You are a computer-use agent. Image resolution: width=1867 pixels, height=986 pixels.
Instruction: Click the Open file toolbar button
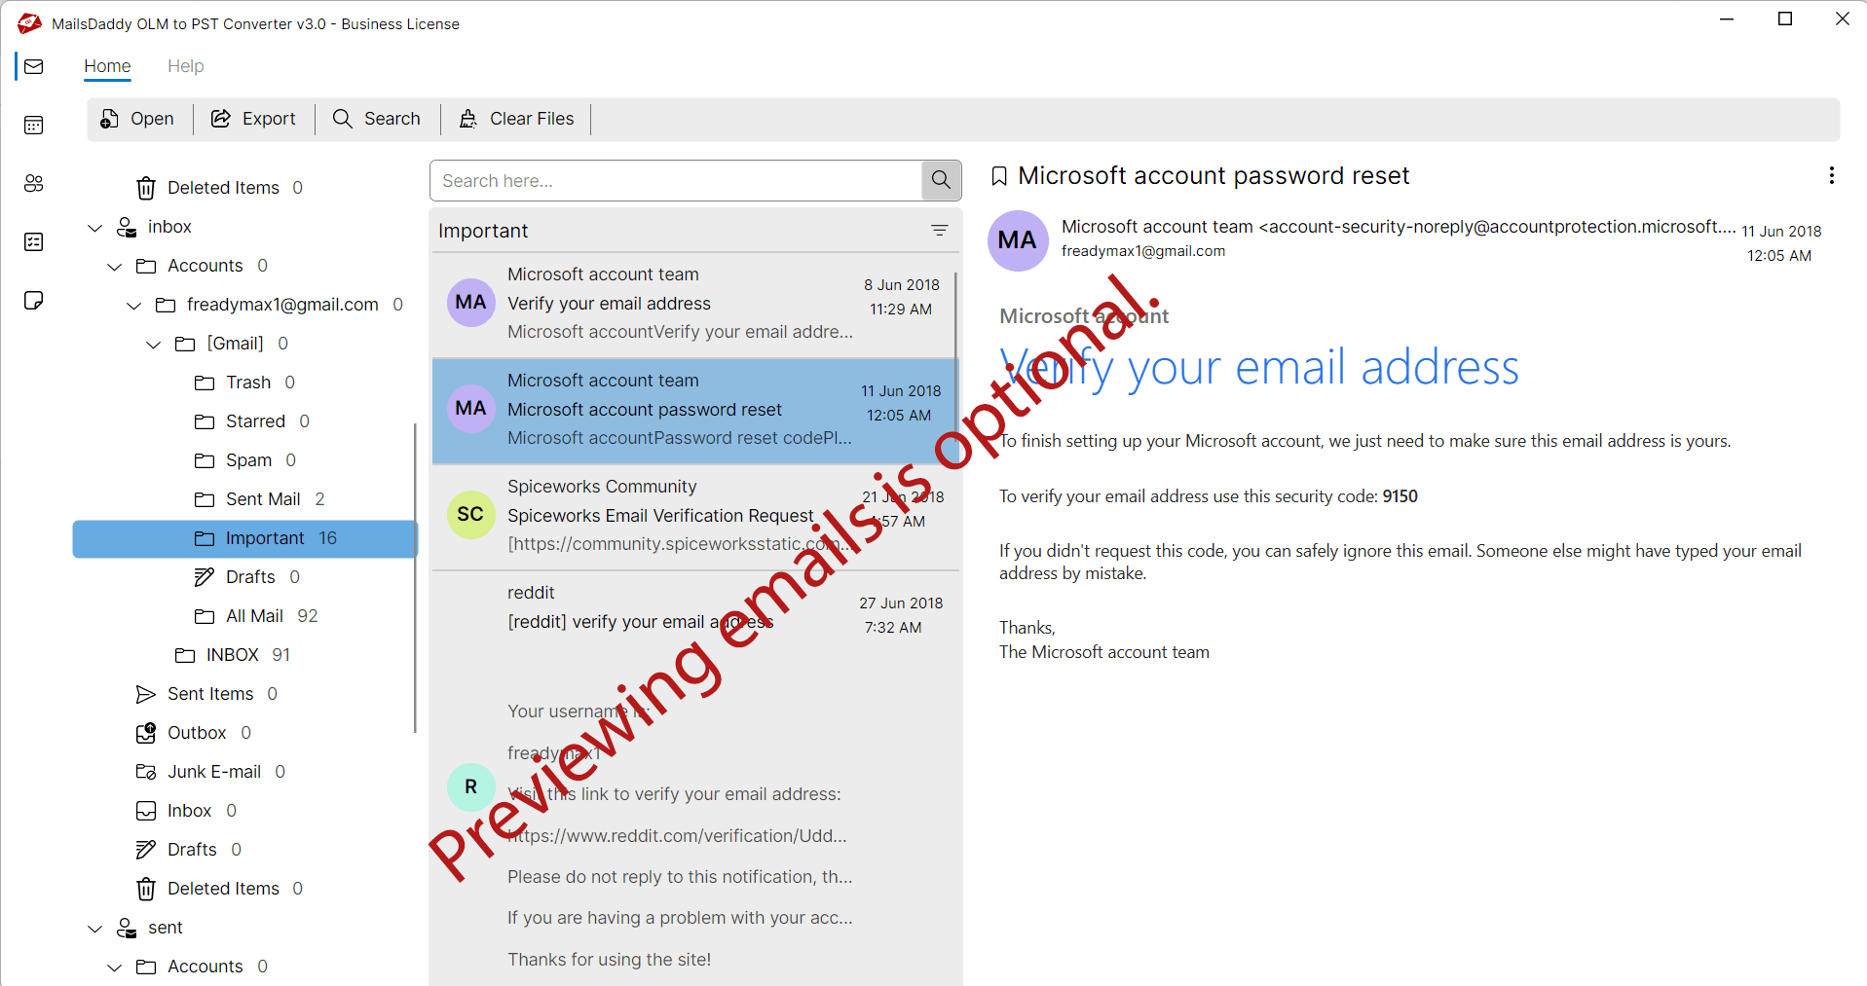pyautogui.click(x=137, y=119)
